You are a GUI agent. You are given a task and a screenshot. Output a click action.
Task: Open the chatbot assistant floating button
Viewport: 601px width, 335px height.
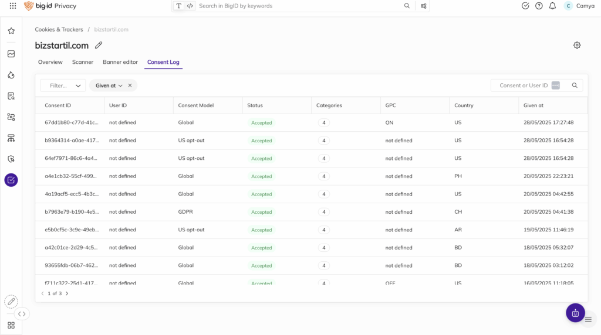tap(575, 313)
